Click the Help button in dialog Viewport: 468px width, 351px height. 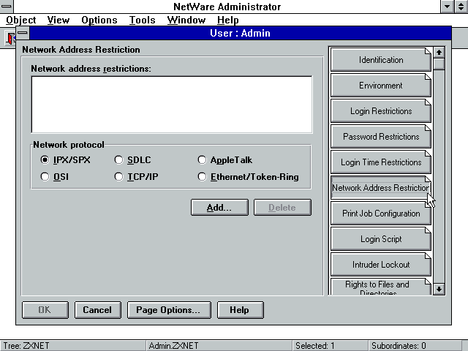[241, 310]
